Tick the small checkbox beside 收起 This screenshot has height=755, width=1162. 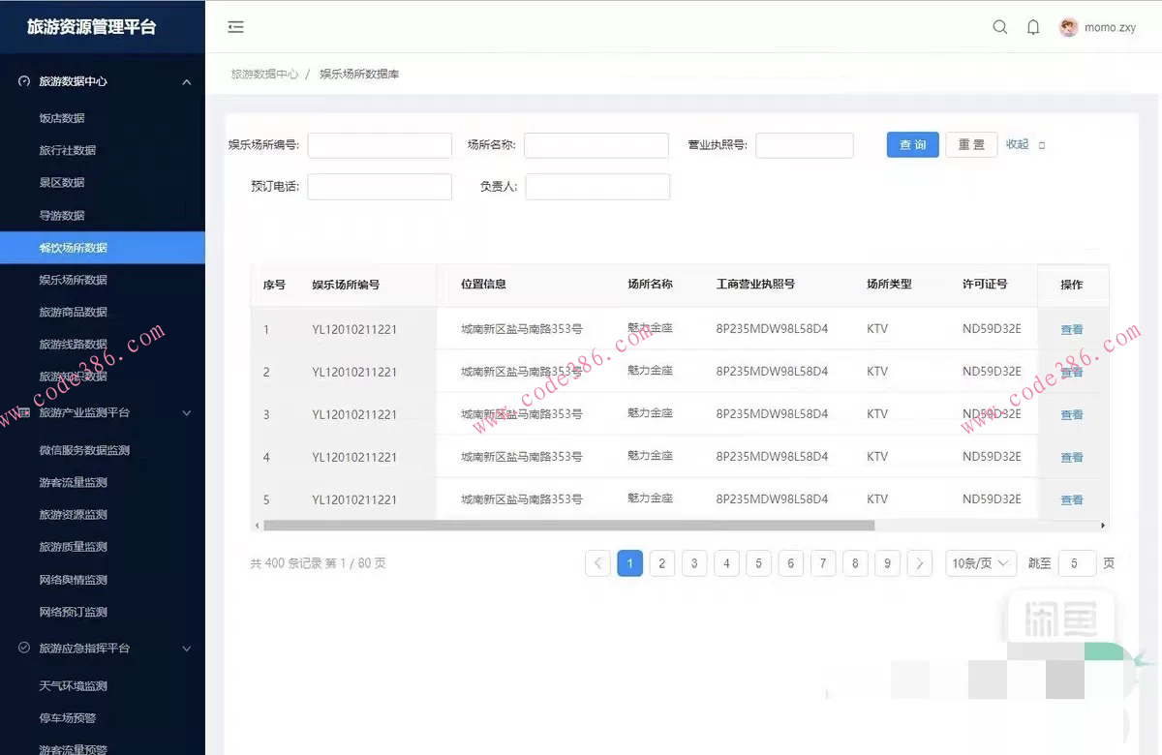tap(1041, 145)
